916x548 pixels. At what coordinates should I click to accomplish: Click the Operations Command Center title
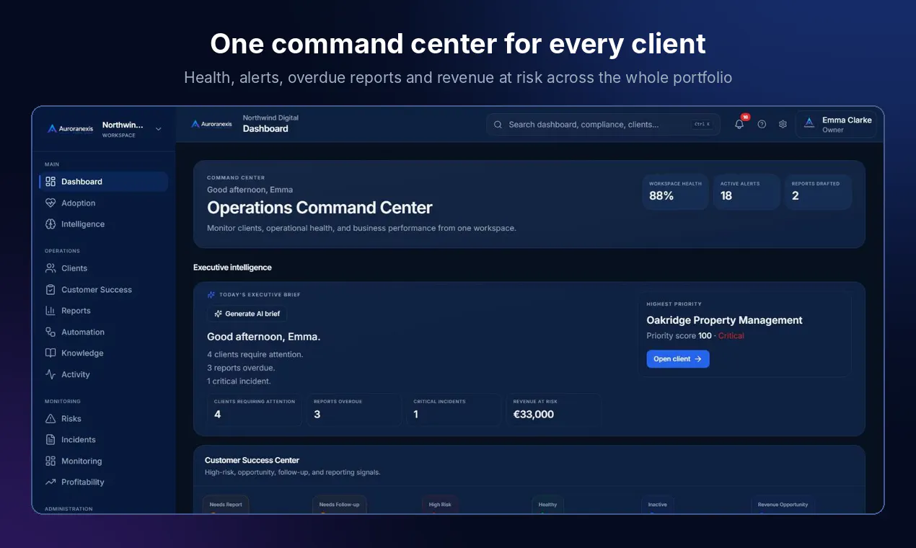tap(320, 208)
